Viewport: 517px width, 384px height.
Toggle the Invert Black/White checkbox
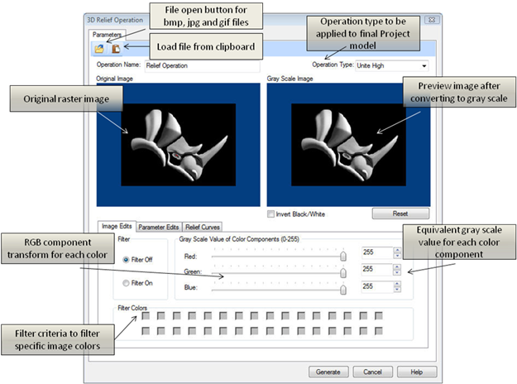click(x=270, y=214)
